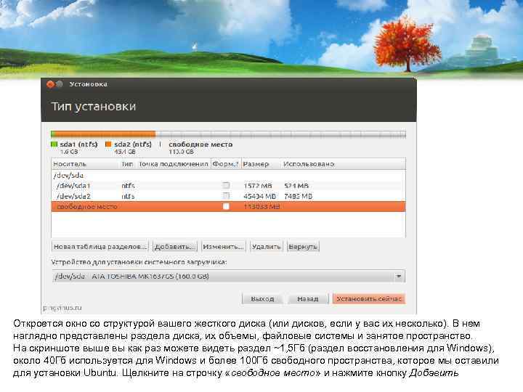Viewport: 523px width, 392px height.
Task: Click the orange sda2 legend swatch
Action: click(x=108, y=144)
